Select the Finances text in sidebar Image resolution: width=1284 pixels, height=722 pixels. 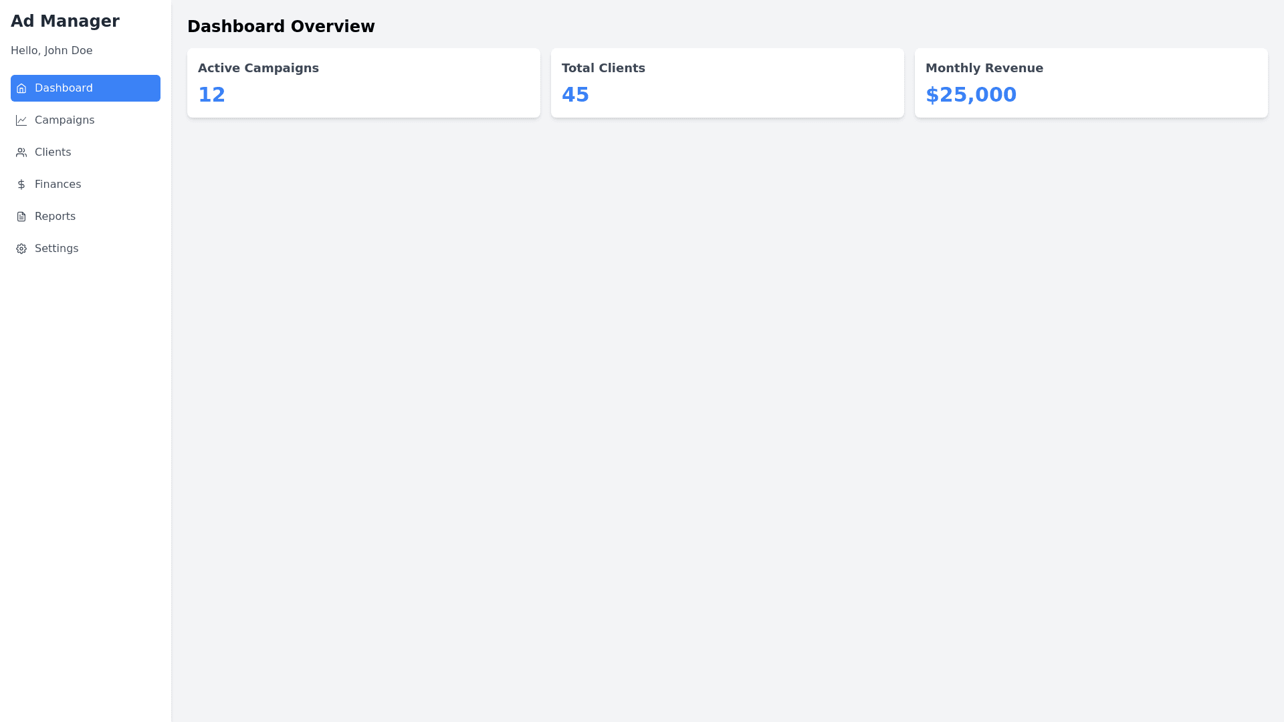[58, 185]
